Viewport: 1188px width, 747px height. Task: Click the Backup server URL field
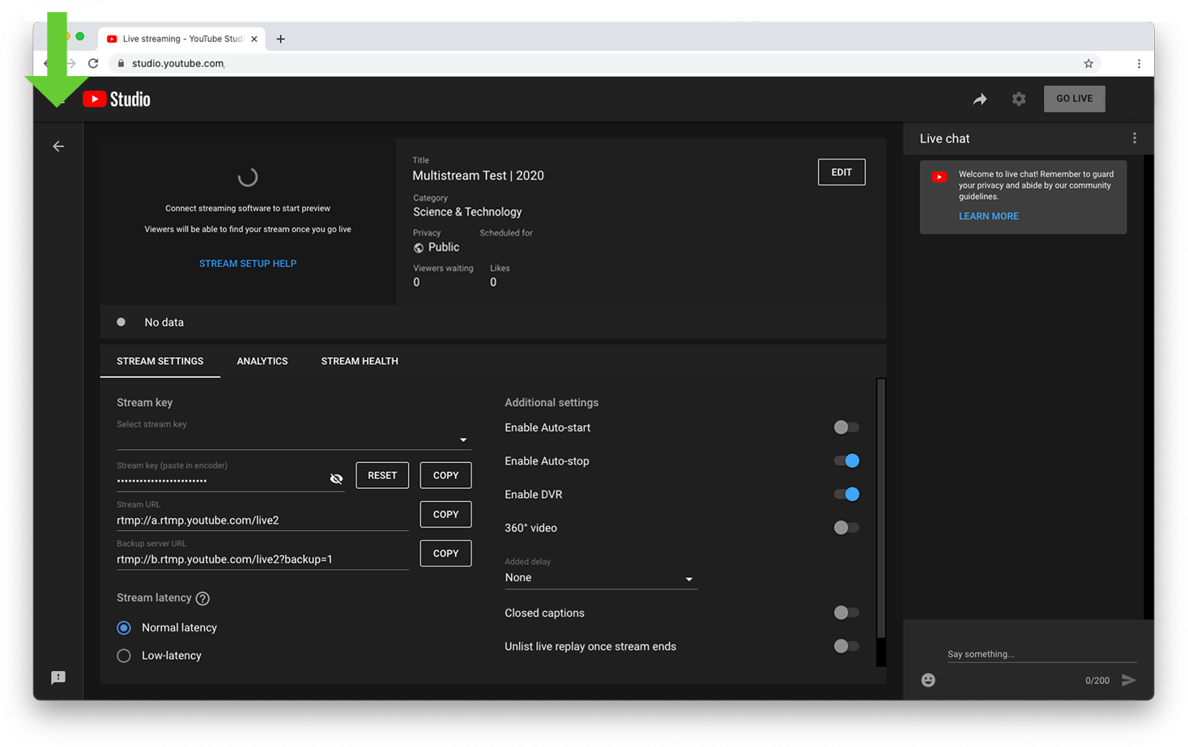pos(262,559)
